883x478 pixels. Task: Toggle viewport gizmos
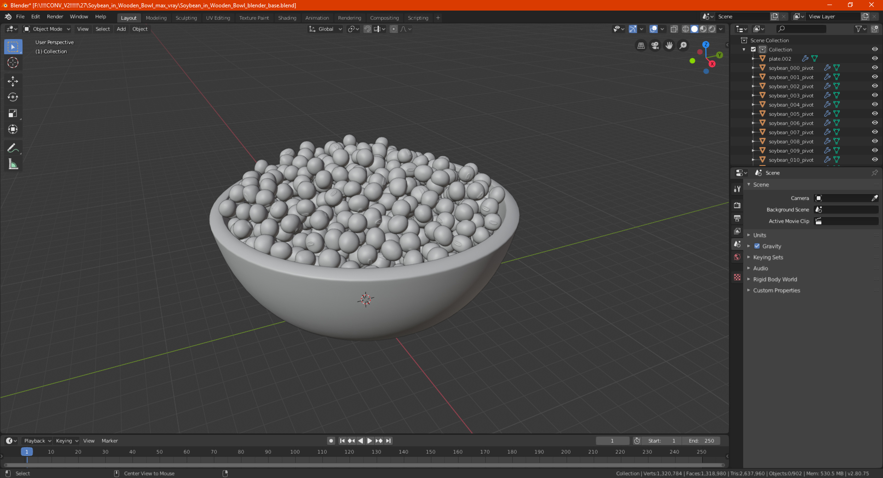(x=633, y=29)
